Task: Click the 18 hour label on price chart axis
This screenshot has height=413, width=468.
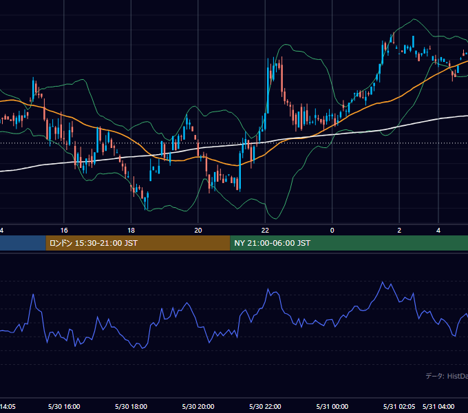Action: [x=131, y=231]
